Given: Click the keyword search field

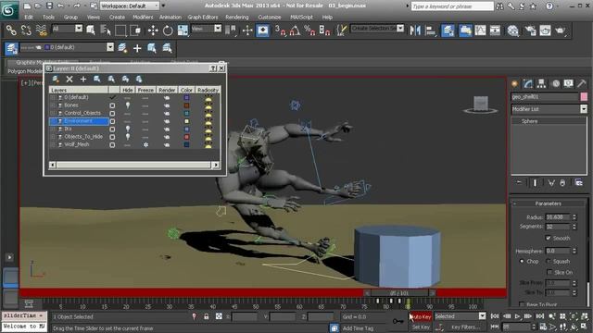Looking at the screenshot, I should (x=452, y=6).
